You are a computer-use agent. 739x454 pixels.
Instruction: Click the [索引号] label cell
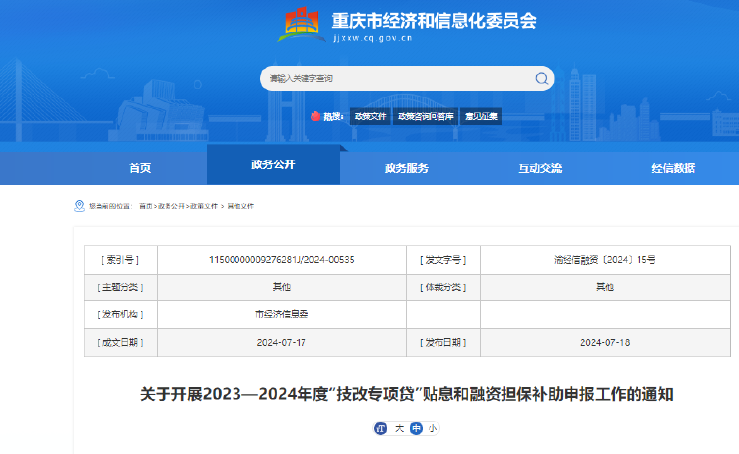(120, 259)
